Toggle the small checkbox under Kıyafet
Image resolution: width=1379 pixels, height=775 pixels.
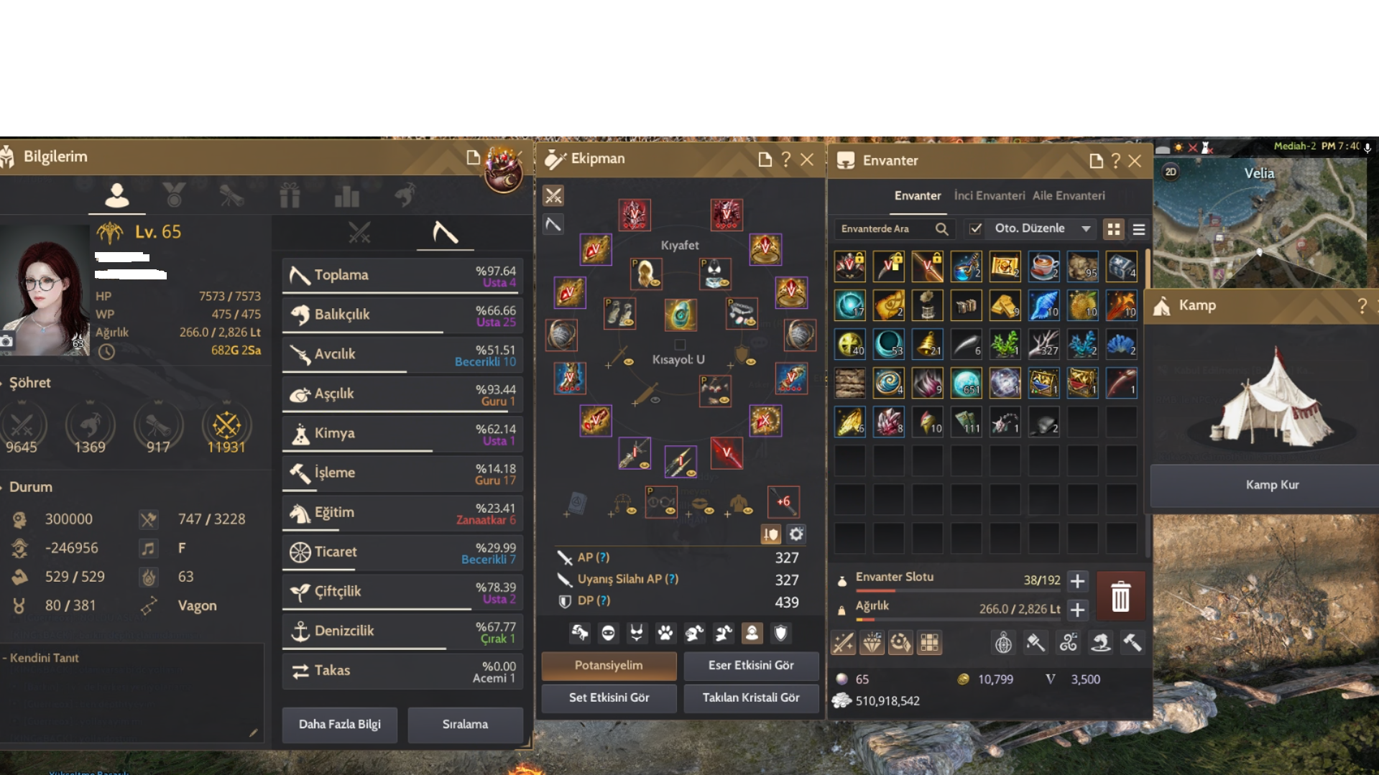point(680,345)
